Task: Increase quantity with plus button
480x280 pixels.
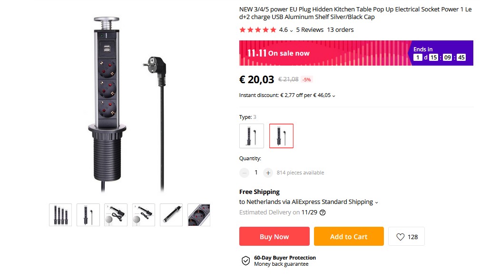Action: 268,173
